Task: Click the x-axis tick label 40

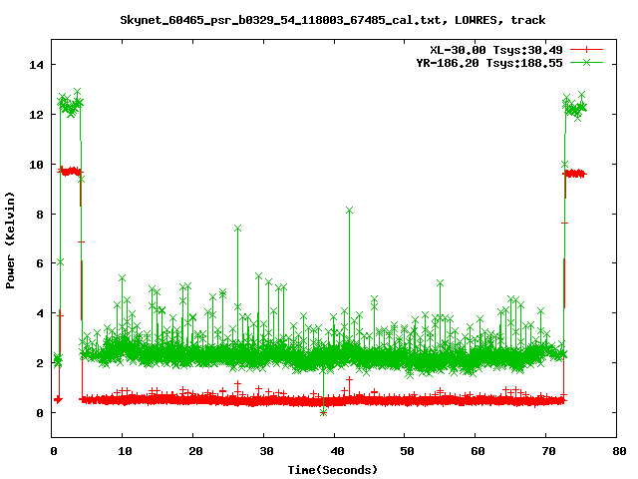Action: click(337, 451)
